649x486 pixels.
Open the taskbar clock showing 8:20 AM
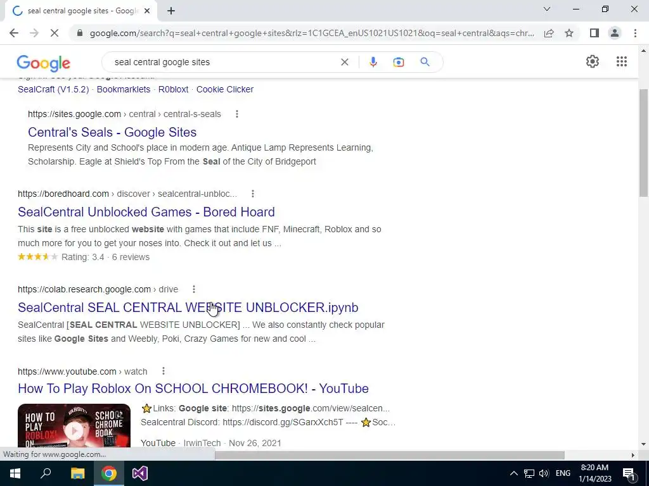[594, 473]
